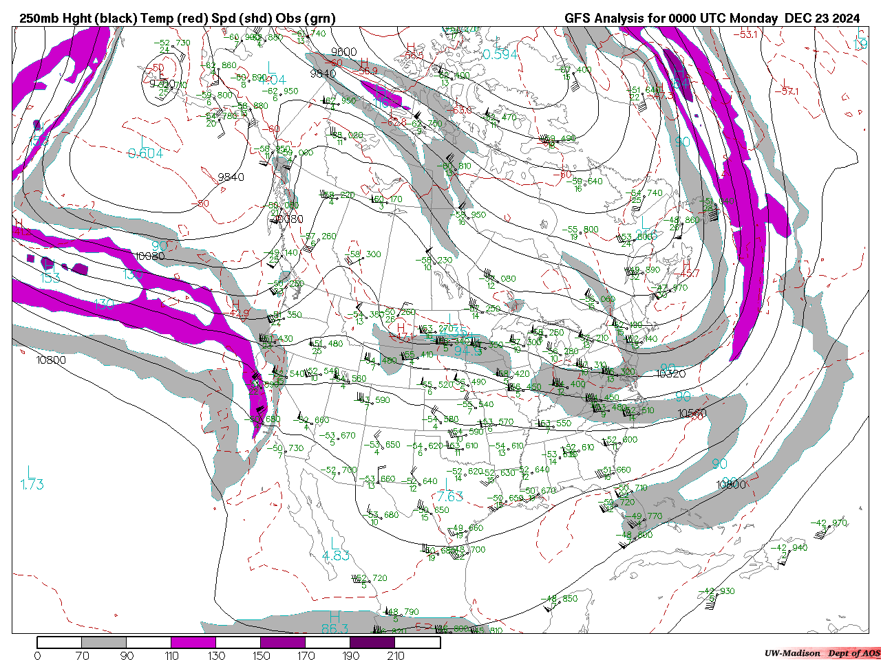Click the 250mb Hght chart title text
The height and width of the screenshot is (660, 881).
click(178, 19)
